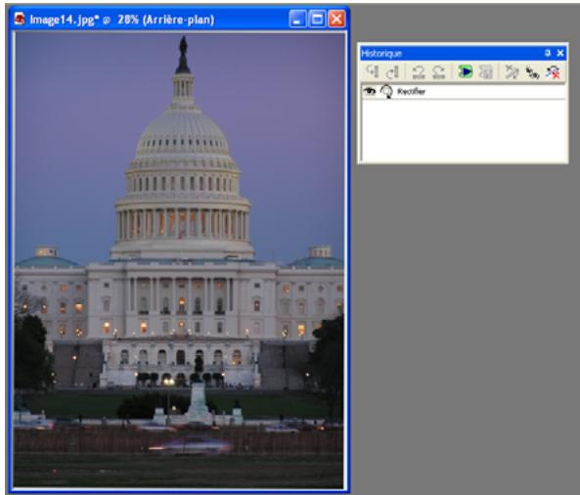The height and width of the screenshot is (495, 580).
Task: Click the Historique palette title bar
Action: pyautogui.click(x=463, y=53)
